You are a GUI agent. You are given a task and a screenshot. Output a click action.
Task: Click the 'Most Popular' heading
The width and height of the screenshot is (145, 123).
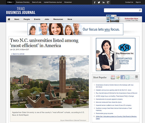pyautogui.click(x=100, y=77)
